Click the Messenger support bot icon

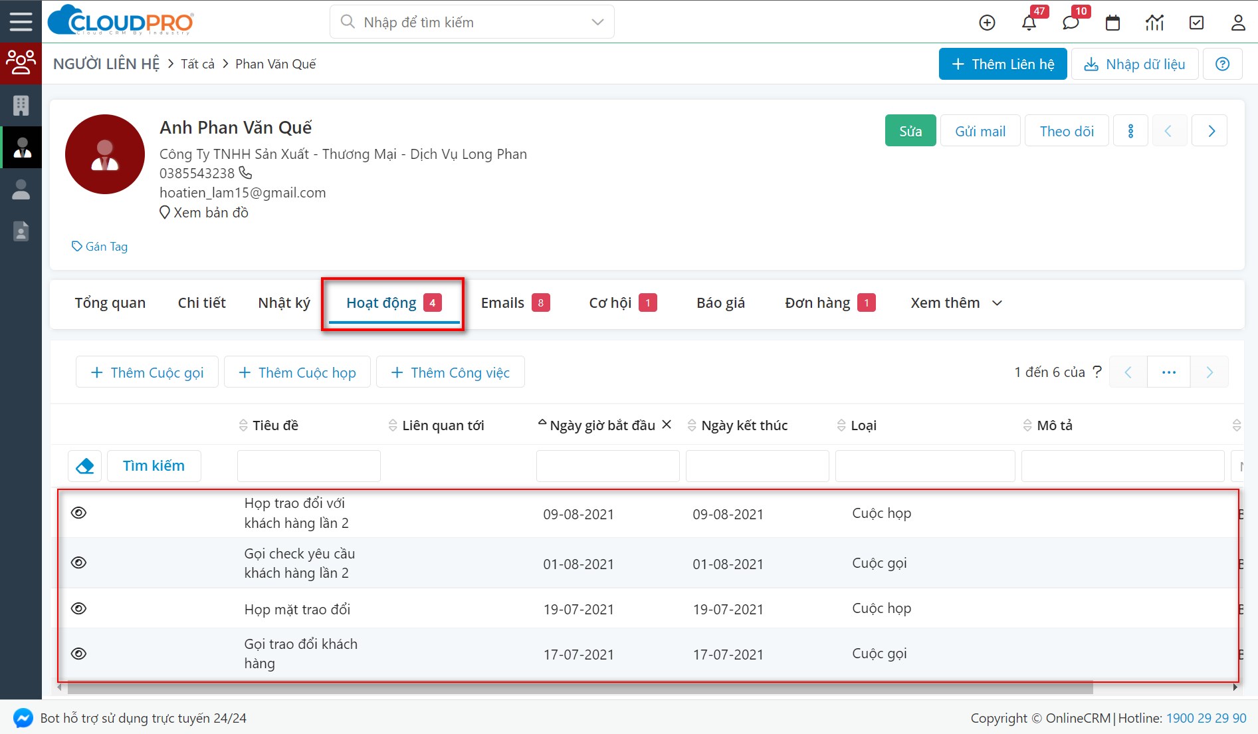point(23,718)
